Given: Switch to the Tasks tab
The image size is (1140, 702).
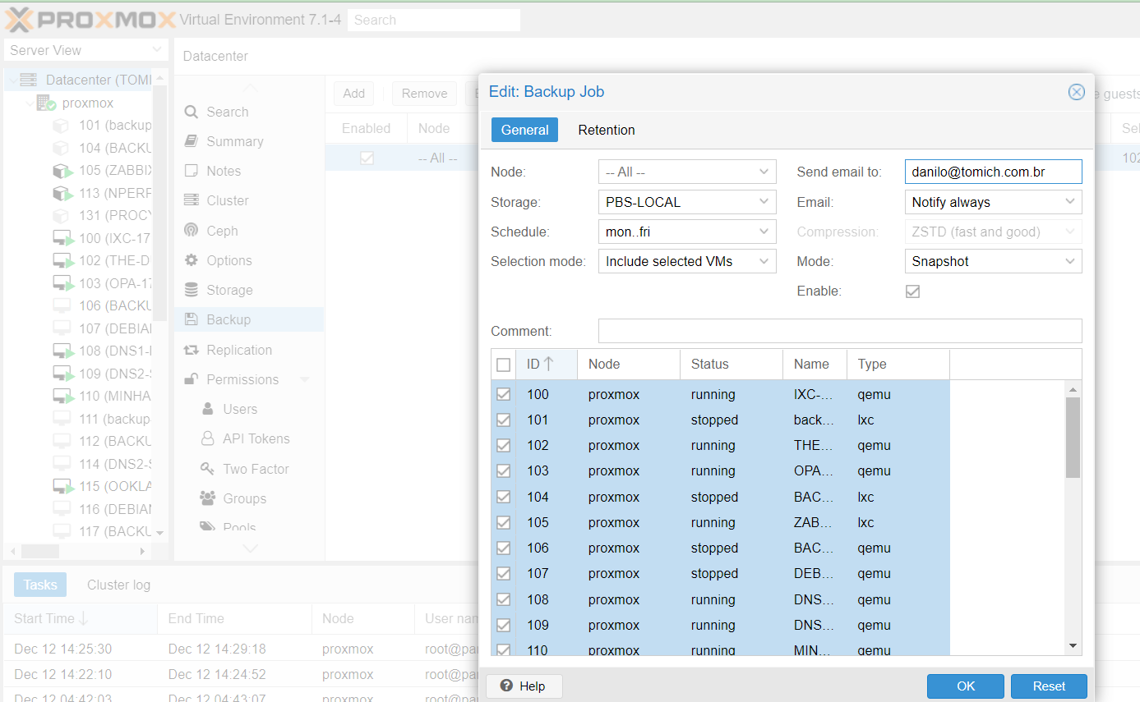Looking at the screenshot, I should click(x=40, y=585).
